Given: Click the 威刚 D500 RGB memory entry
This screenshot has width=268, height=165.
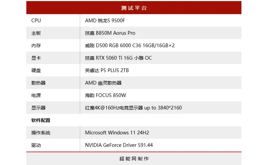Looking at the screenshot, I should point(130,45).
